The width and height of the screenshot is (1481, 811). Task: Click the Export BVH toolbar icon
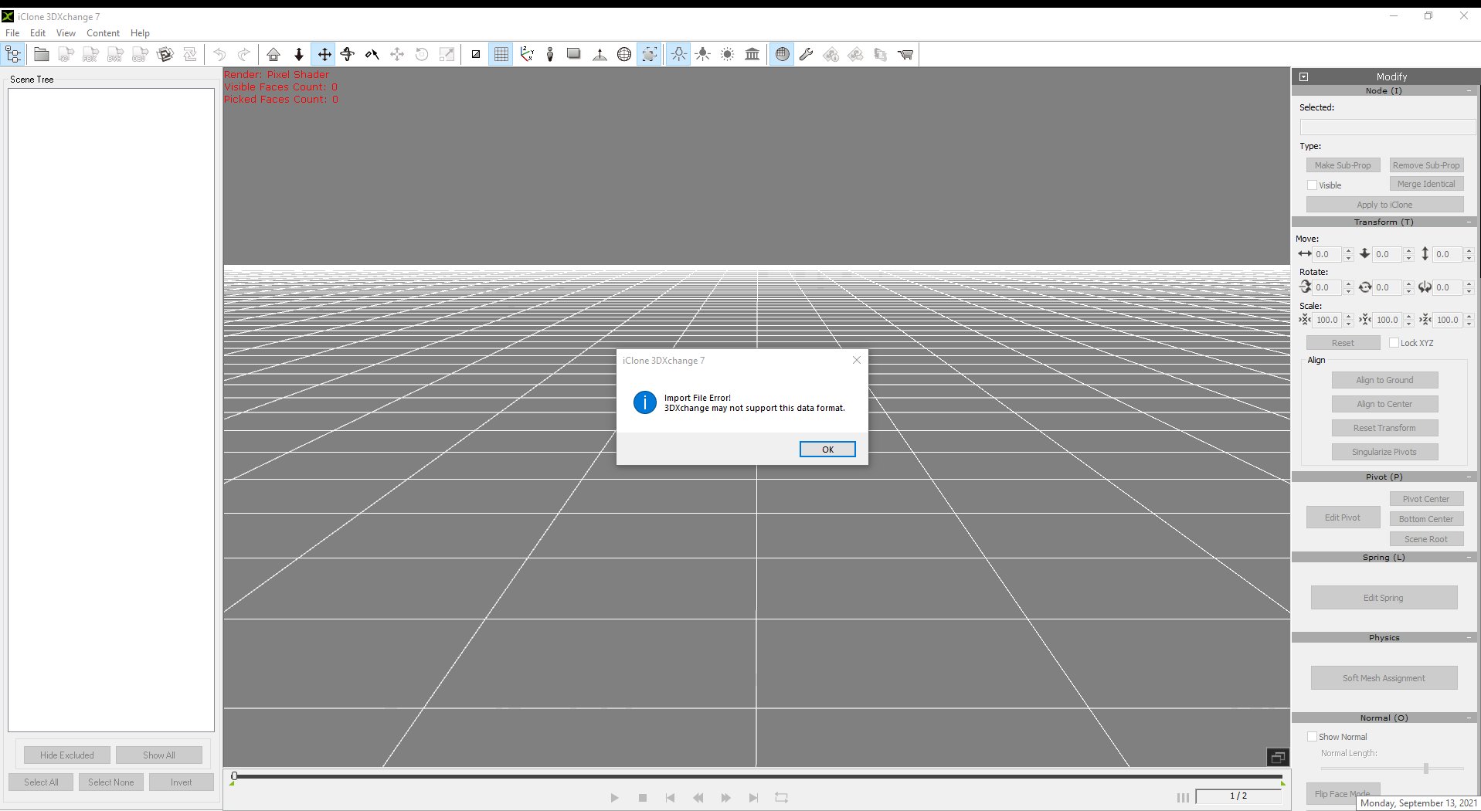115,54
